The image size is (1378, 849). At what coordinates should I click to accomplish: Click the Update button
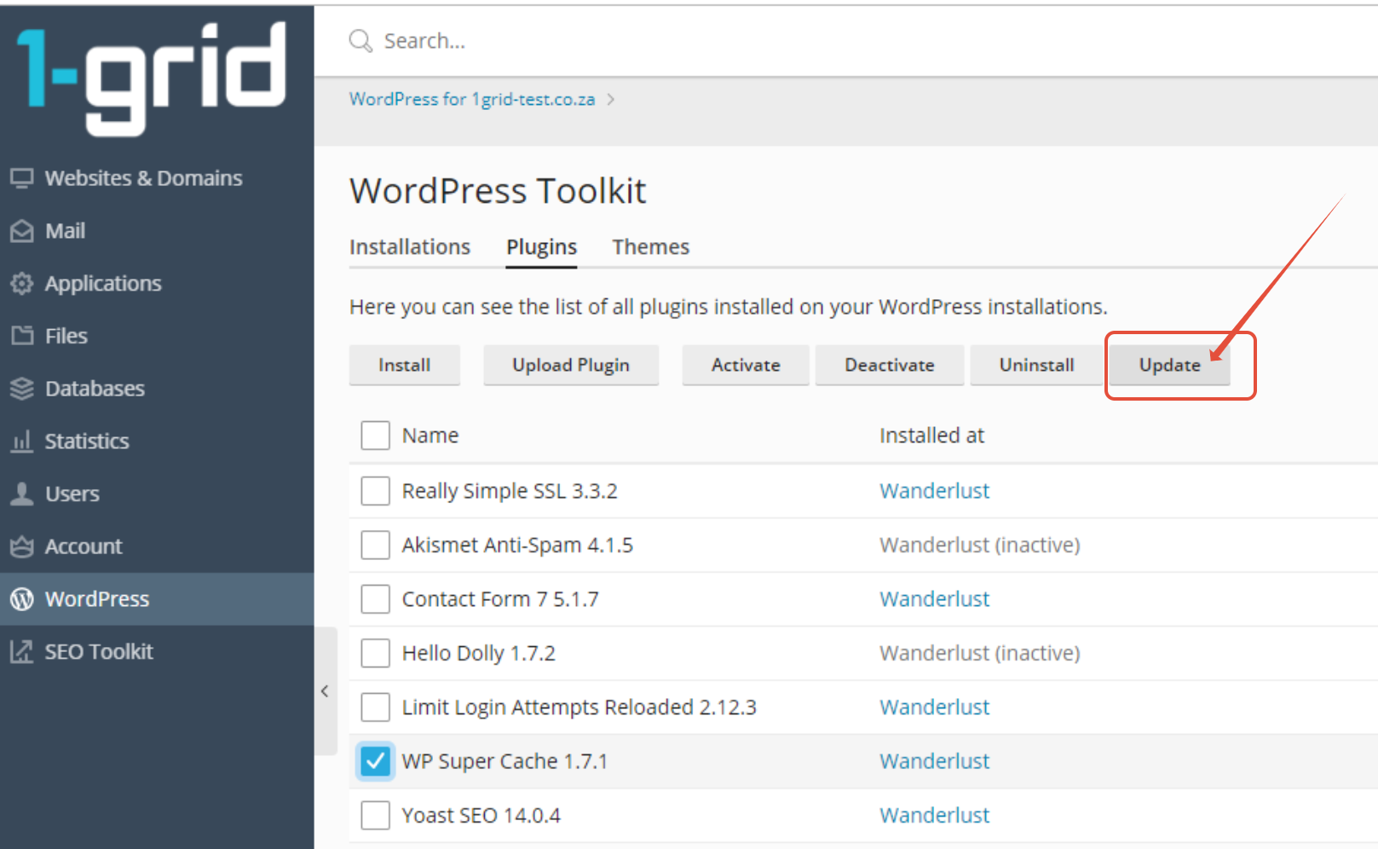click(x=1170, y=365)
